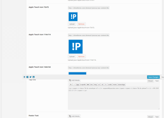Insert image tag using img button
Screen dimensions: 164x118
click(95, 84)
